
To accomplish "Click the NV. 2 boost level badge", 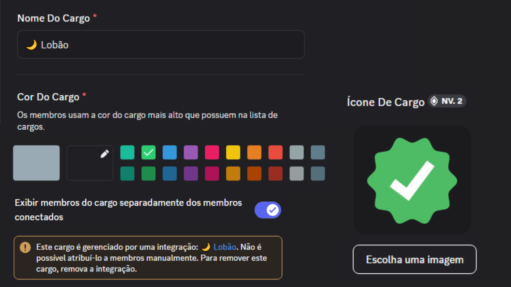I will [x=447, y=101].
